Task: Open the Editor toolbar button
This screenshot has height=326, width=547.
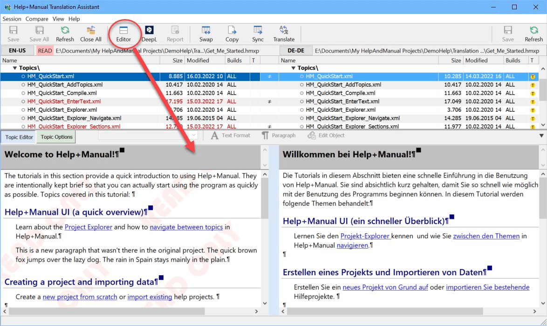Action: [123, 34]
